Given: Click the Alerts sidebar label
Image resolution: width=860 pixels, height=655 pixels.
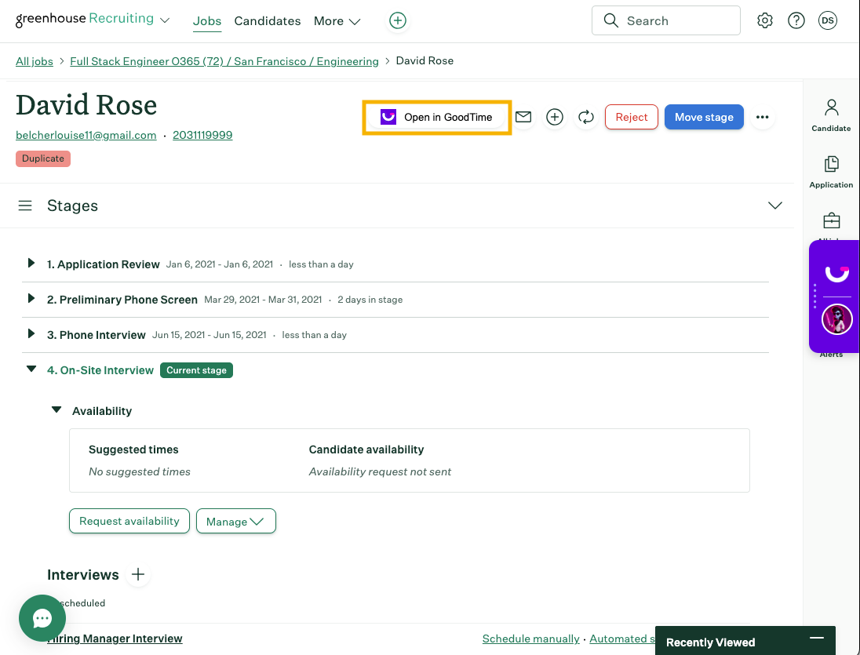Looking at the screenshot, I should pos(831,355).
